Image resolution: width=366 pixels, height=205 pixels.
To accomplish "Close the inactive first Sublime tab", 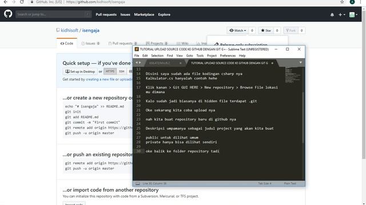I will (x=180, y=63).
